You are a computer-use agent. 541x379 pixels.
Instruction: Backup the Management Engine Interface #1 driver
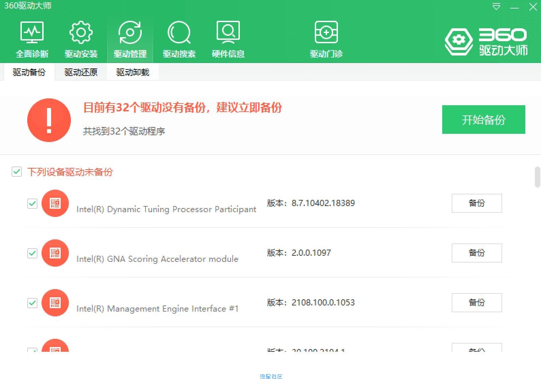pos(477,303)
